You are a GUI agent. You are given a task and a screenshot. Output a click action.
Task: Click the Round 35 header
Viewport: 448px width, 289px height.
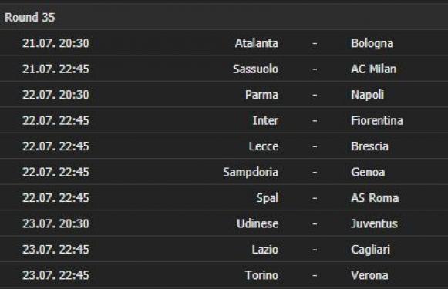coord(30,17)
